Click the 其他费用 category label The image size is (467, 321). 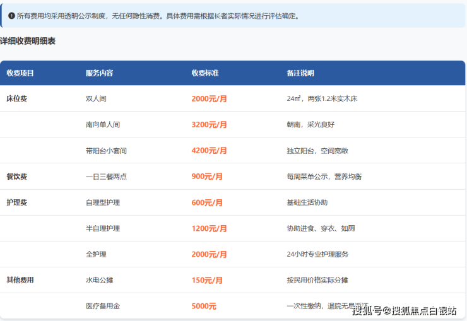(x=20, y=280)
